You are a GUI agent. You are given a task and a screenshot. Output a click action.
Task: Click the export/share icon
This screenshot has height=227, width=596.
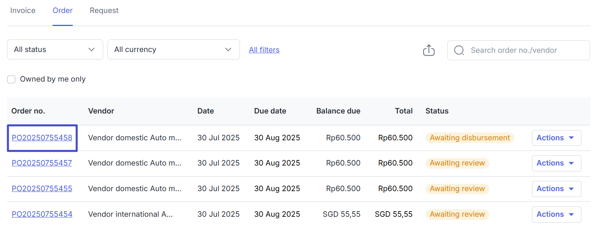(x=429, y=50)
